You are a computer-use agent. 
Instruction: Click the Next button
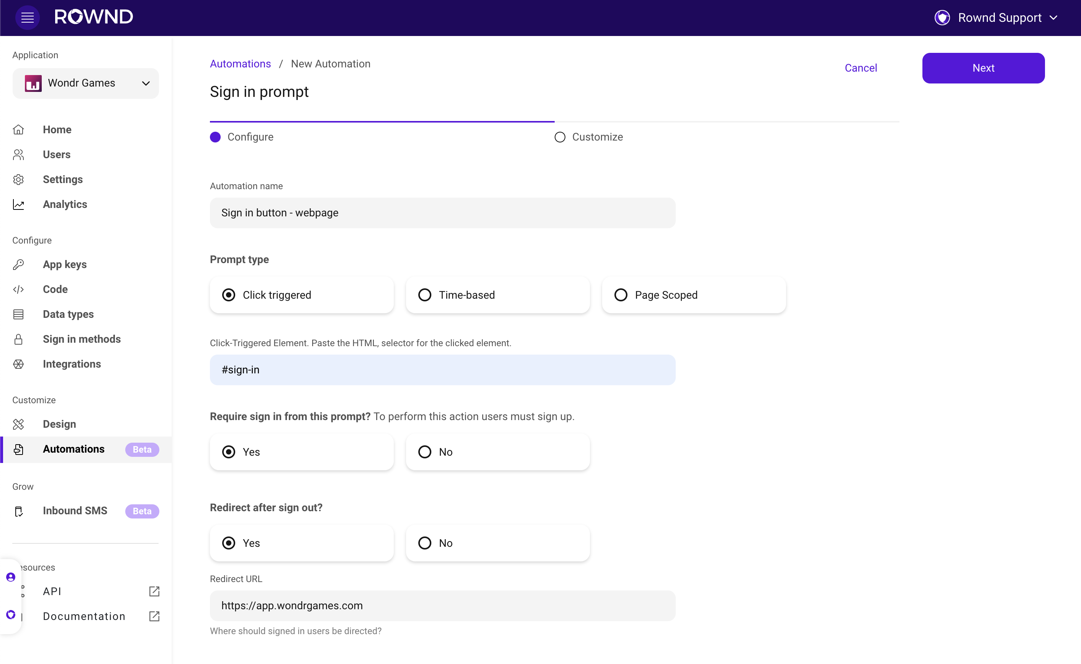tap(983, 68)
